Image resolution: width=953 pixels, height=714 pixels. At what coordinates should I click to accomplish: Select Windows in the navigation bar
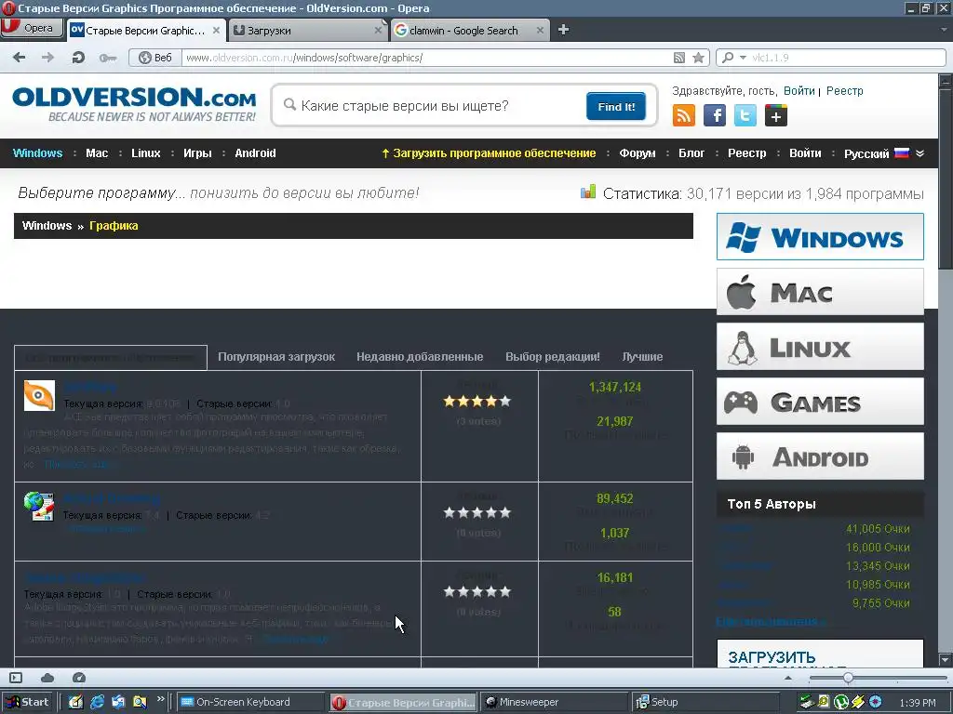click(37, 153)
